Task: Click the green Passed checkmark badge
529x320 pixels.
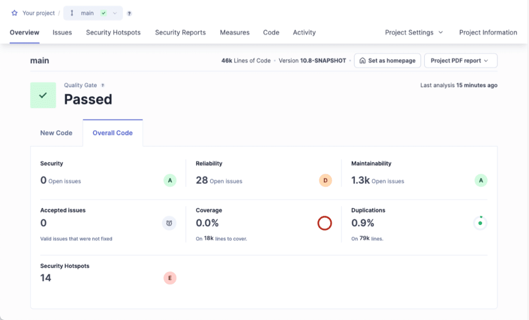Action: 43,95
